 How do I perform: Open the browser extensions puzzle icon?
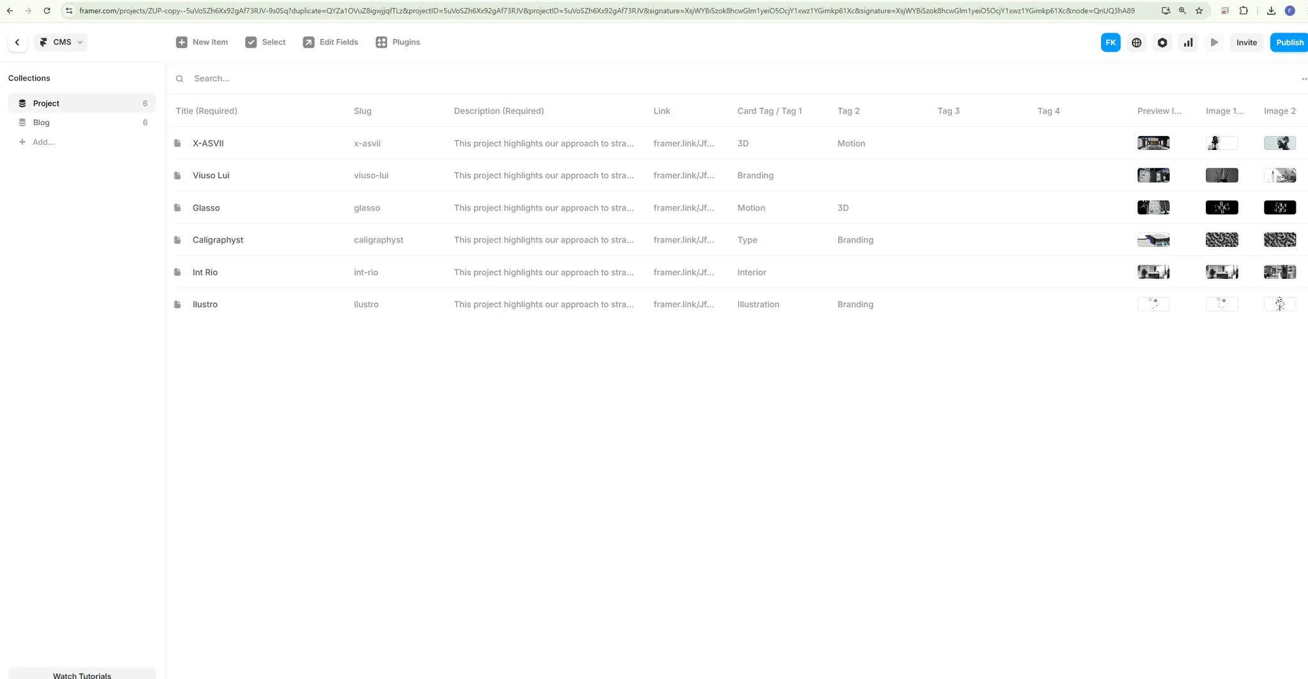[x=1243, y=11]
